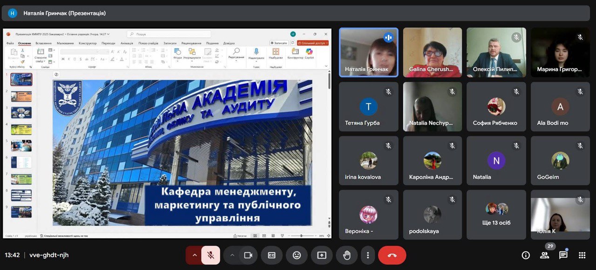The height and width of the screenshot is (270, 596).
Task: Click the Copilot icon in the ribbon
Action: [x=309, y=53]
